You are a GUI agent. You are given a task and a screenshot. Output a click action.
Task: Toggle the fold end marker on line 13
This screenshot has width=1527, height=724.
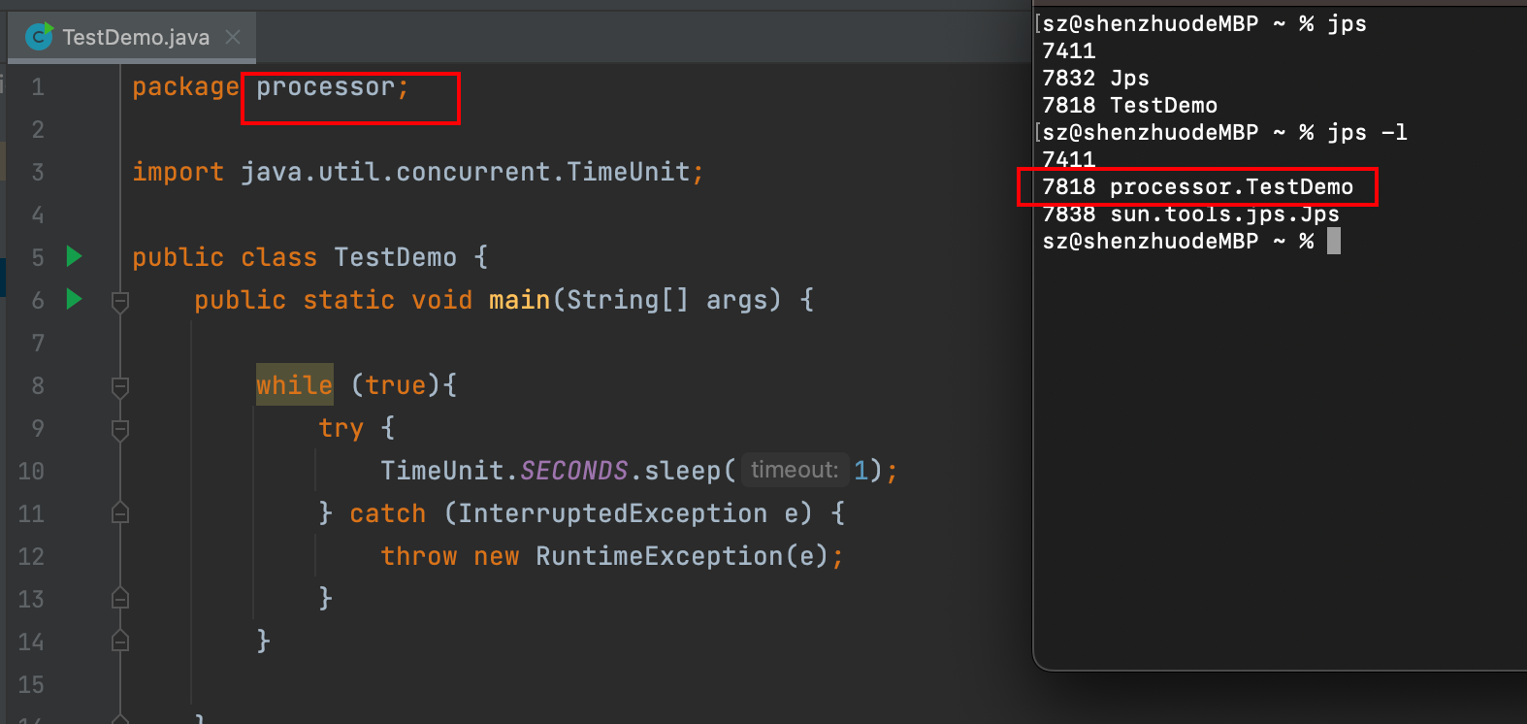point(120,598)
